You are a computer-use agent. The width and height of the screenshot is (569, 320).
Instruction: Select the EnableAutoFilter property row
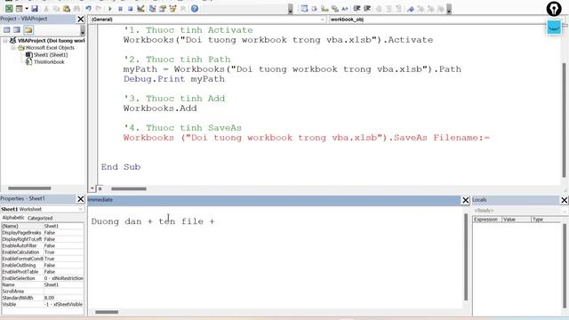[x=43, y=245]
